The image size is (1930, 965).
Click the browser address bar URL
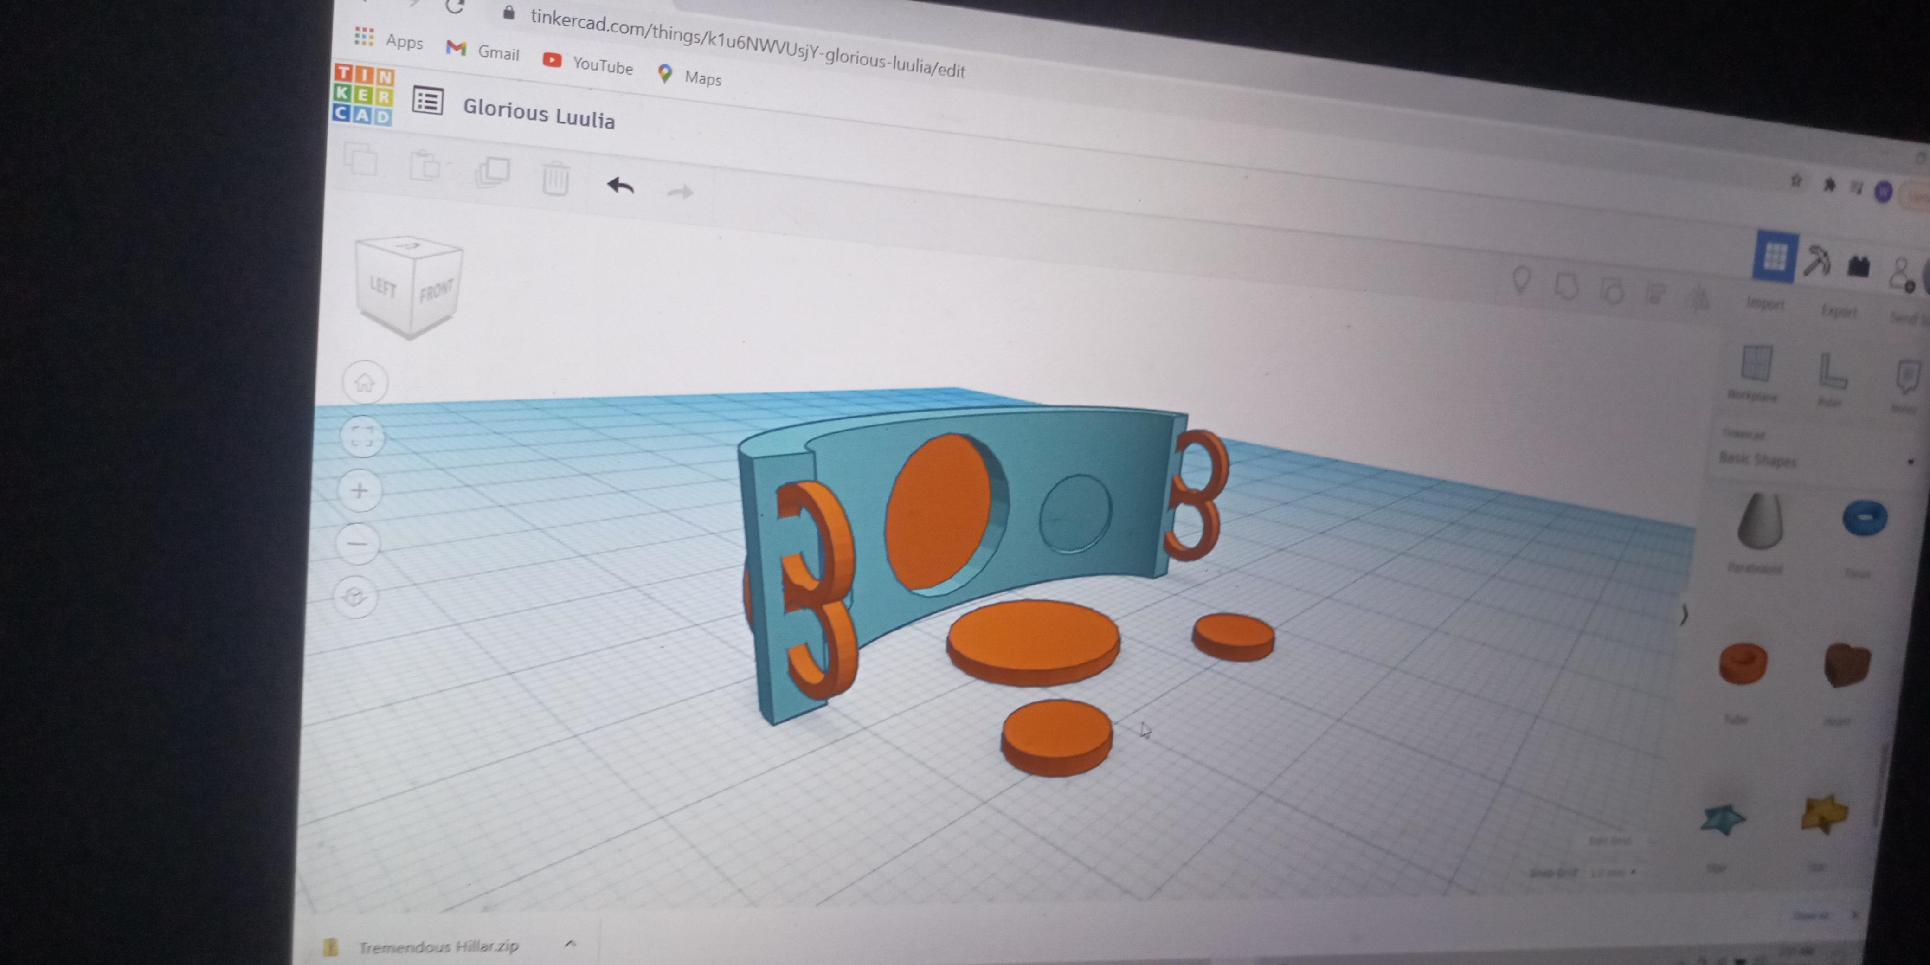747,43
